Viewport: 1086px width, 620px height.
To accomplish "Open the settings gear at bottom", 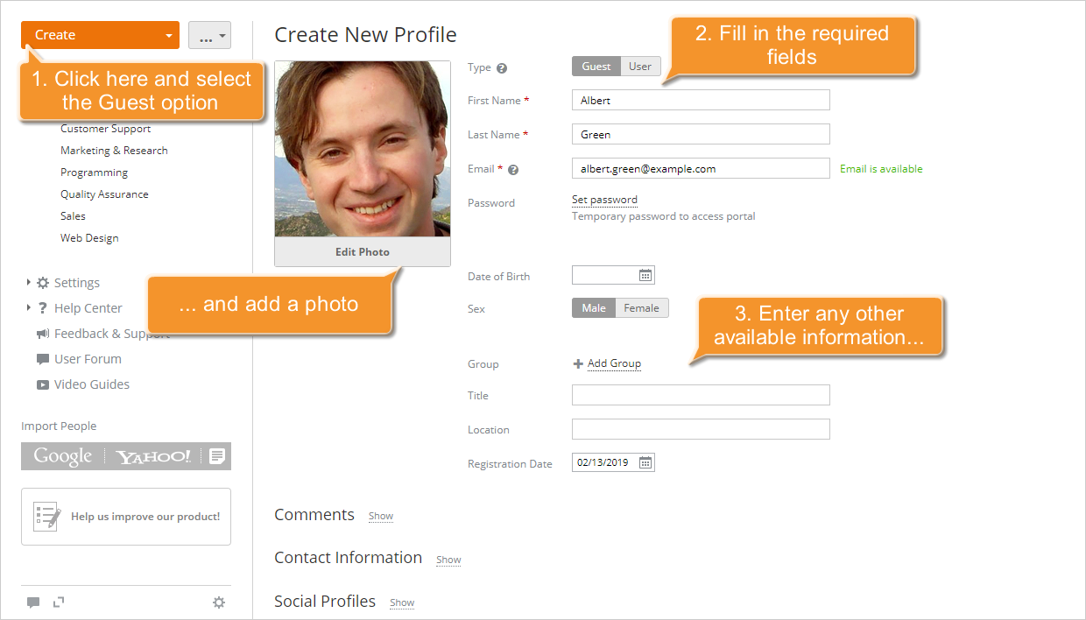I will [x=219, y=602].
